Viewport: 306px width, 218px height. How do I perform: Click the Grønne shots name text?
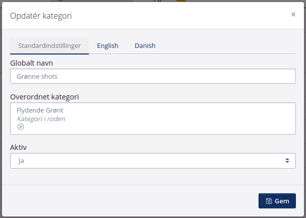click(x=37, y=76)
